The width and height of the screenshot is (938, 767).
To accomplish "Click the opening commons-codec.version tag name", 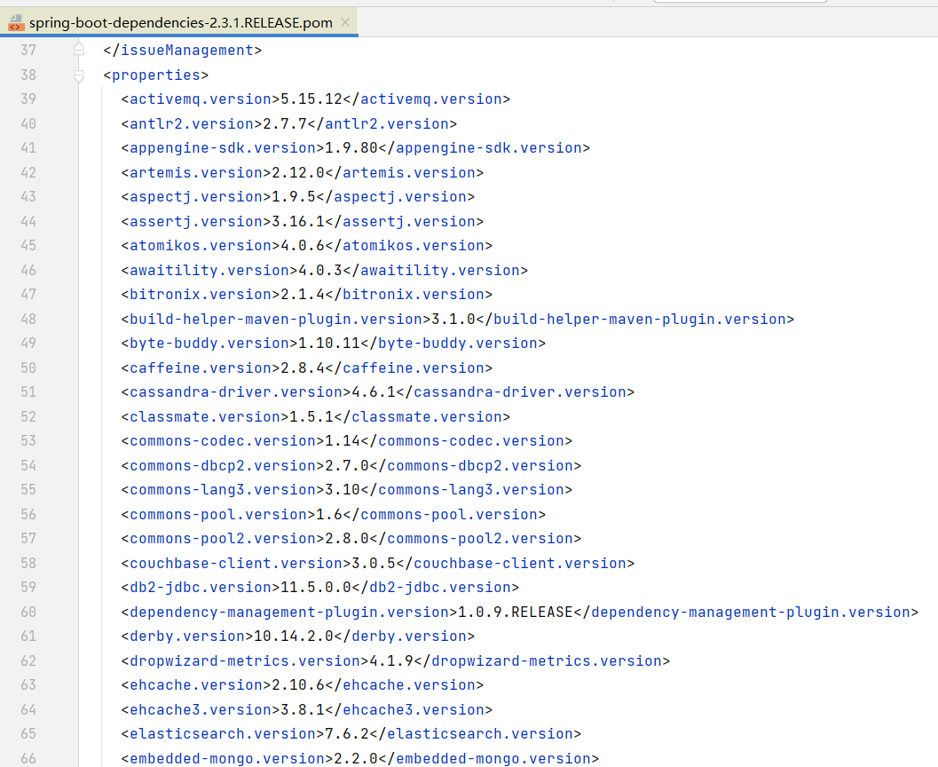I will point(223,441).
